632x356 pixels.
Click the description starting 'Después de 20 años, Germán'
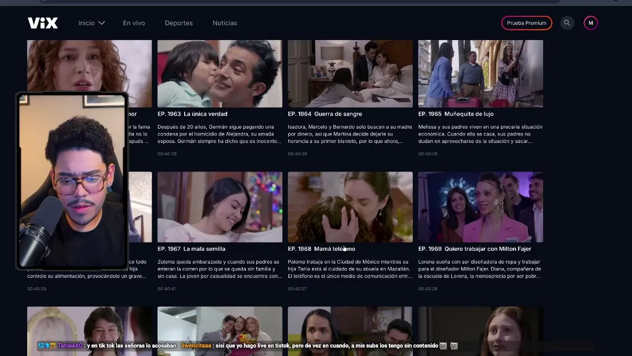[220, 134]
